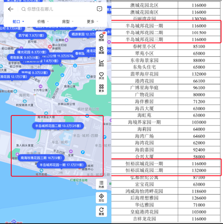The height and width of the screenshot is (224, 223).
Task: Expand the 价格 filter dropdown
Action: [43, 21]
